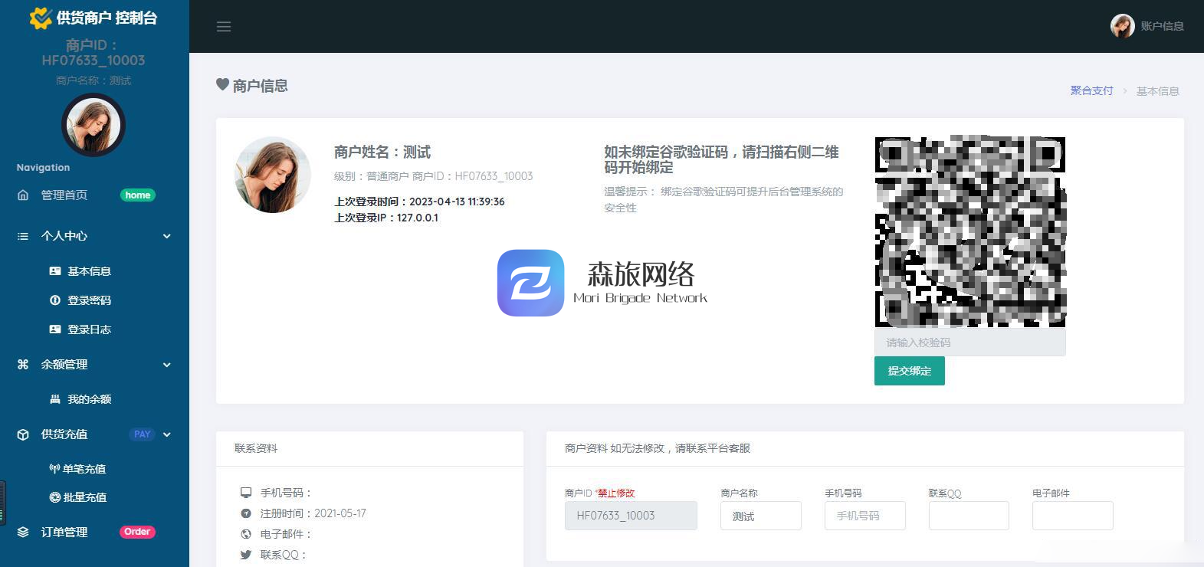The width and height of the screenshot is (1204, 567).
Task: Select 登录密码 submenu item
Action: [x=89, y=300]
